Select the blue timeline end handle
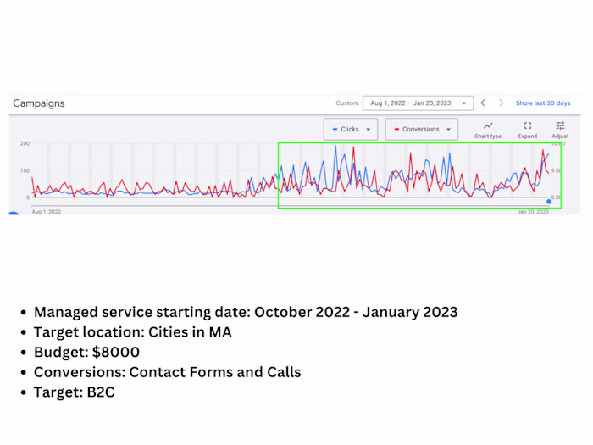 pyautogui.click(x=549, y=202)
